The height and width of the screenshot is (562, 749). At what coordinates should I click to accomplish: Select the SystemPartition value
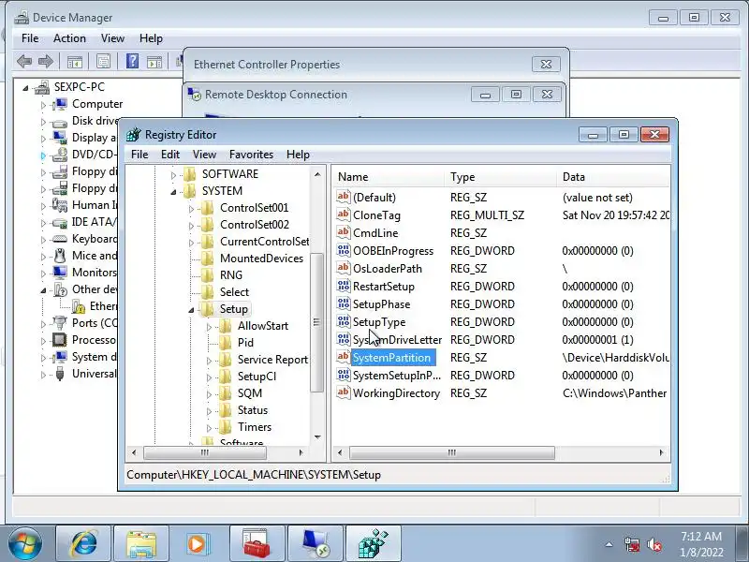[391, 358]
